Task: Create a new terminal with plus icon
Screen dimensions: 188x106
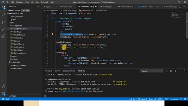Action: (167, 71)
